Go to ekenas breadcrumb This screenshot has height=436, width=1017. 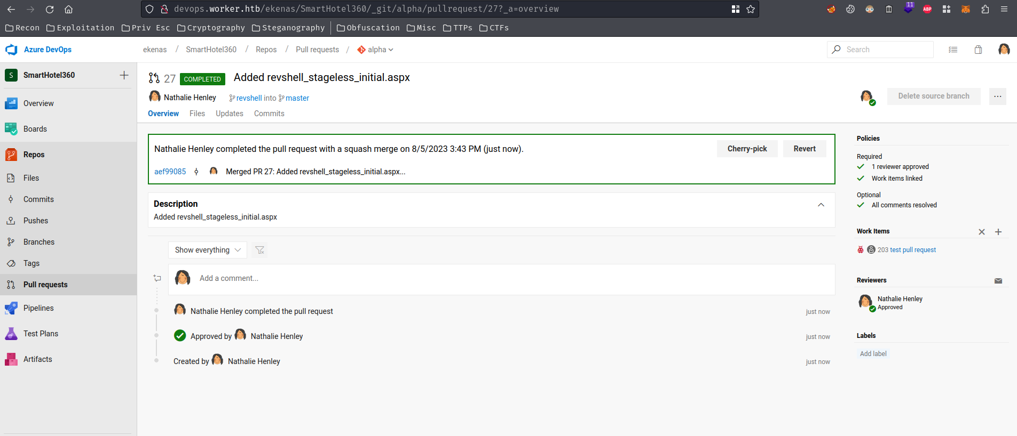[x=155, y=50]
